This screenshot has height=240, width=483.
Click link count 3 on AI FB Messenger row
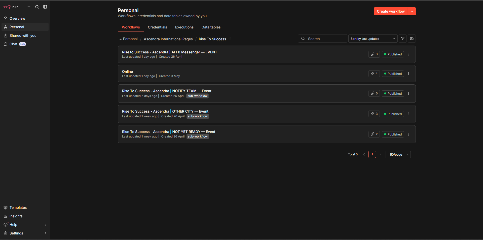[374, 54]
